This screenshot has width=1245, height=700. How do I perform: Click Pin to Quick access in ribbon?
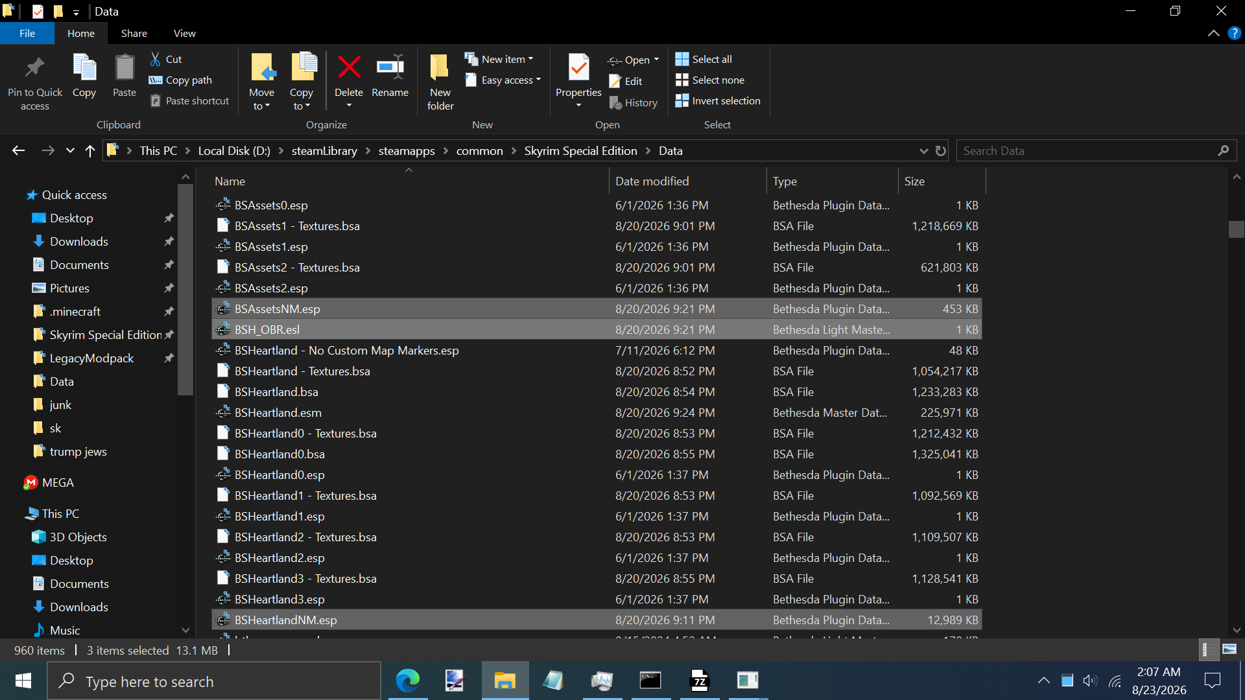point(35,82)
